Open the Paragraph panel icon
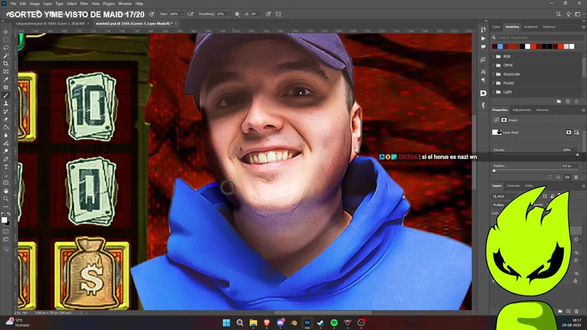Image resolution: width=587 pixels, height=330 pixels. tap(483, 80)
